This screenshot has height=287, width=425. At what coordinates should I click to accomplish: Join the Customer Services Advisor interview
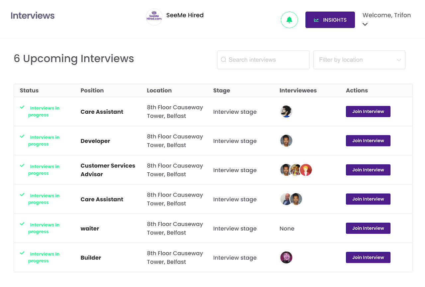tap(368, 170)
